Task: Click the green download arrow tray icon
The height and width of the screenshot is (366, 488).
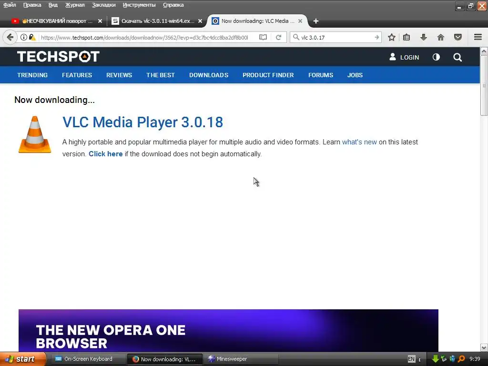Action: [435, 359]
